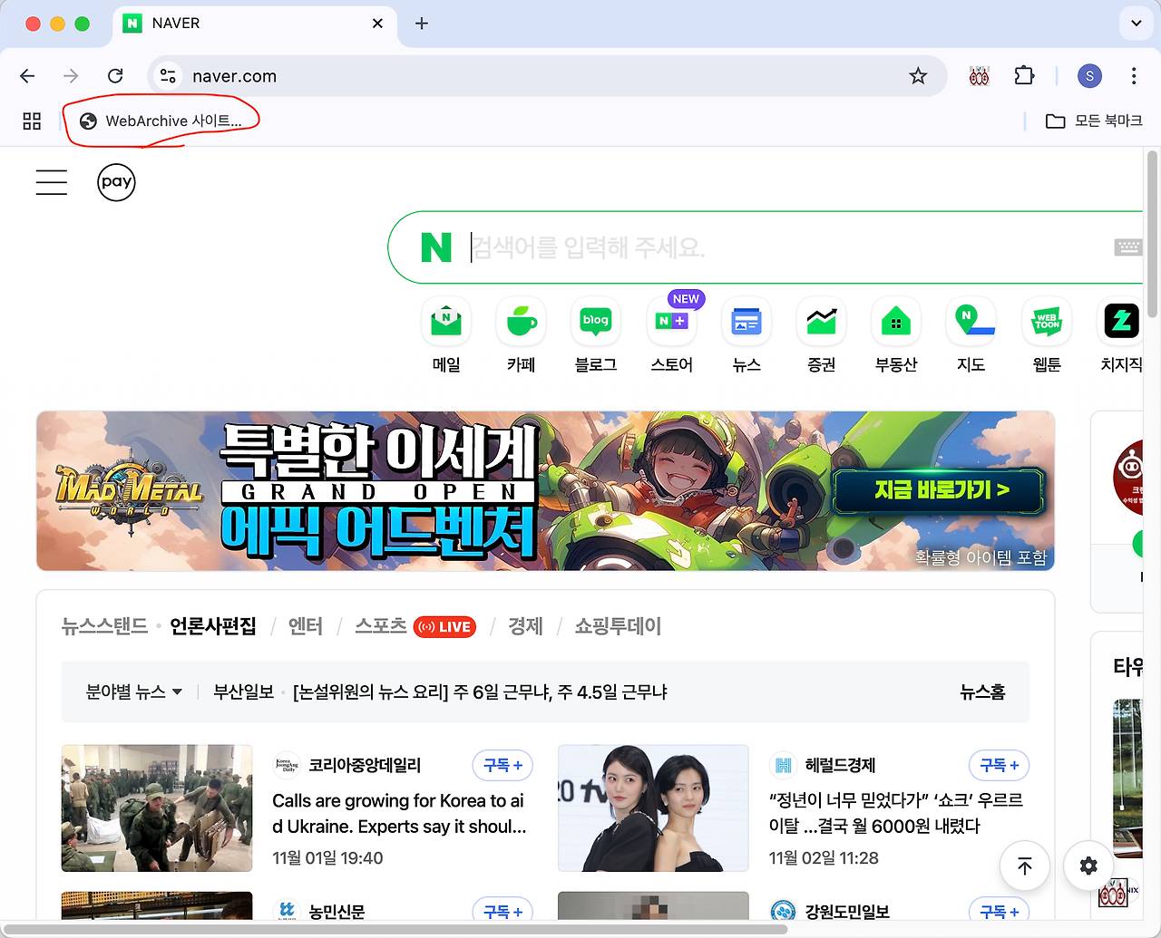Open the Webtoon (웹툰) icon

(x=1046, y=322)
